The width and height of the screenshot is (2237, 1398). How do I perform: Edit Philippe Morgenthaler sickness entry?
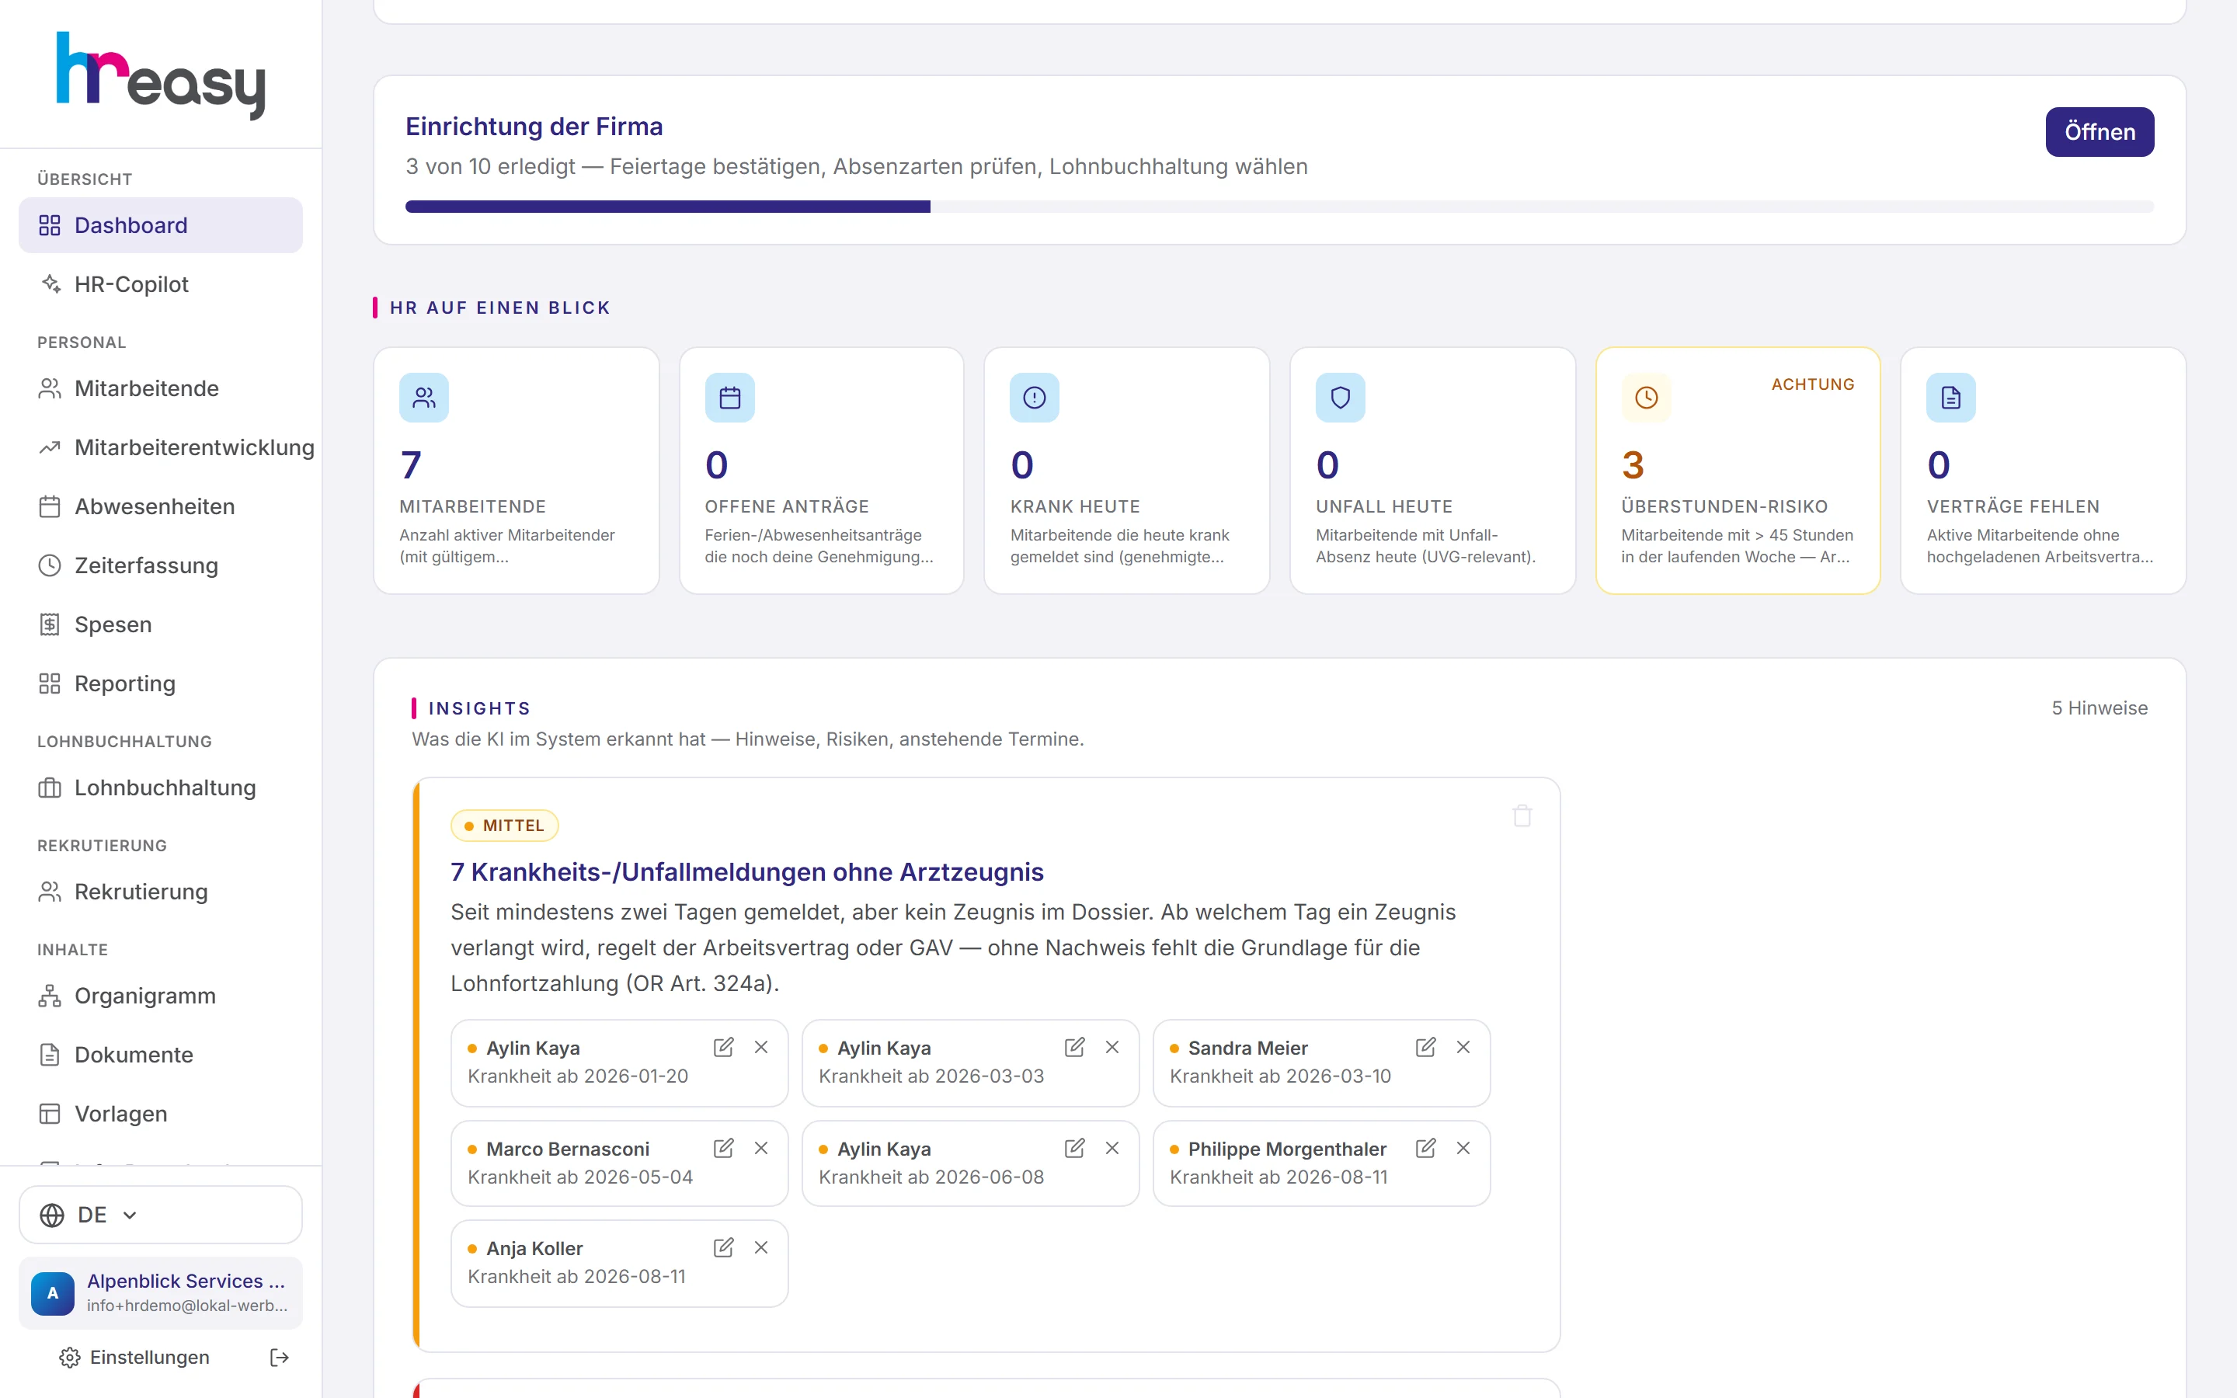tap(1425, 1147)
